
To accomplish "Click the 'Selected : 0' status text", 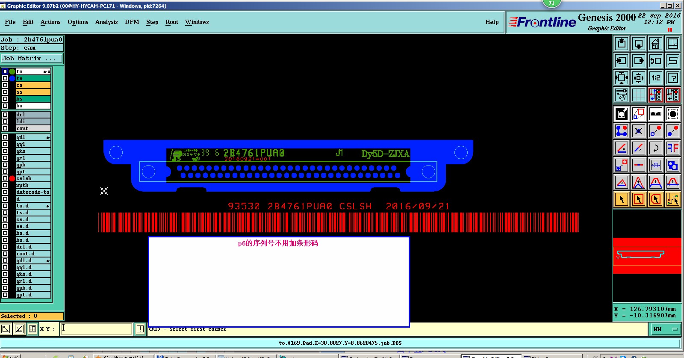I will coord(19,316).
